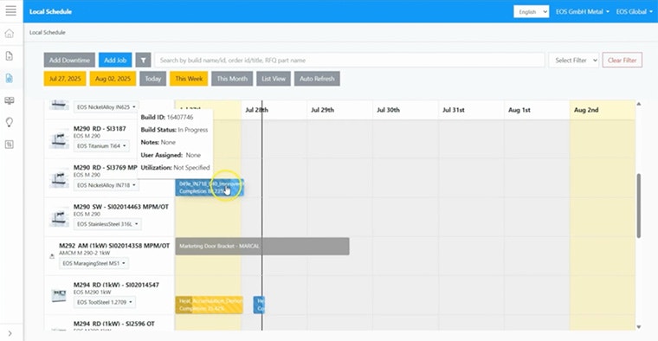This screenshot has height=341, width=658.
Task: Go to the Home sidebar icon
Action: tap(10, 34)
